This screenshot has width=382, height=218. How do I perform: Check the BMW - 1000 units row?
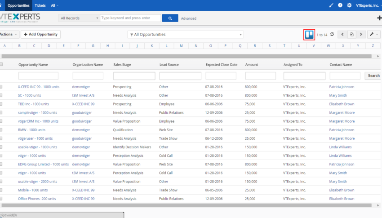(x=1, y=130)
